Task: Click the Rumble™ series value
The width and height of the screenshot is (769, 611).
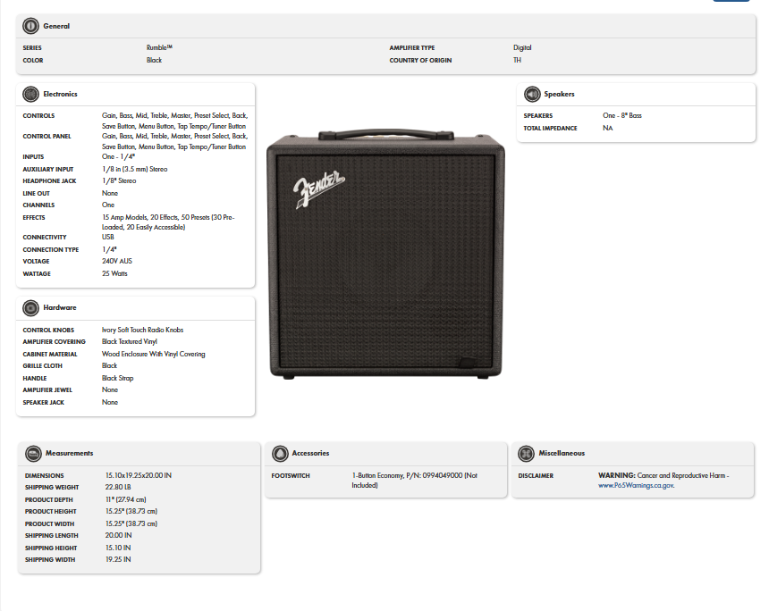Action: [159, 47]
